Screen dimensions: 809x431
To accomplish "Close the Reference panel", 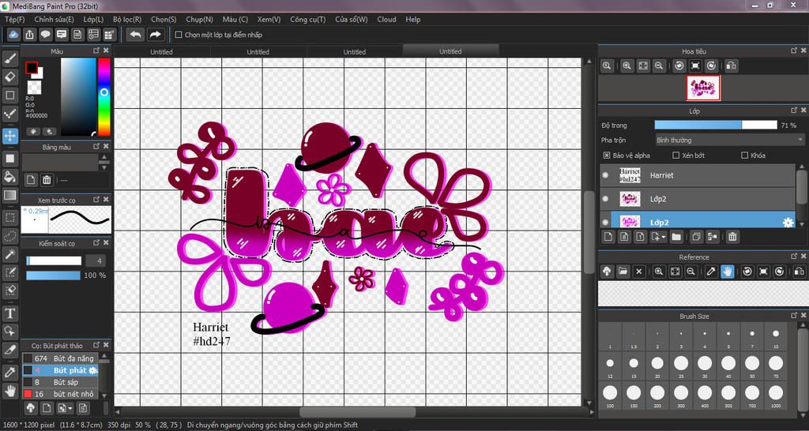I will (x=803, y=257).
